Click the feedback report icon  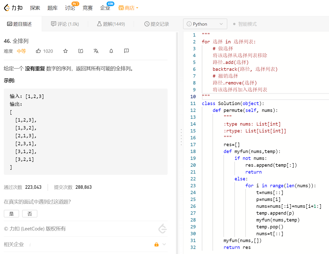pos(126,51)
